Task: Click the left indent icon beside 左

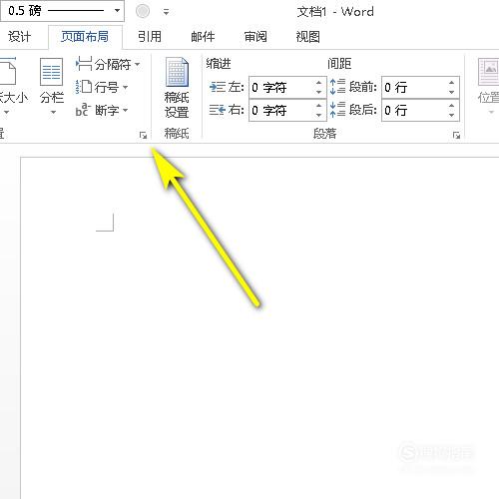Action: point(218,87)
